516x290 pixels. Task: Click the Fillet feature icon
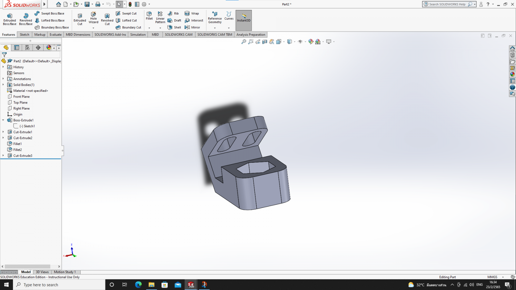(x=149, y=16)
